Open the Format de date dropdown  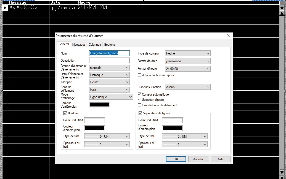(188, 61)
